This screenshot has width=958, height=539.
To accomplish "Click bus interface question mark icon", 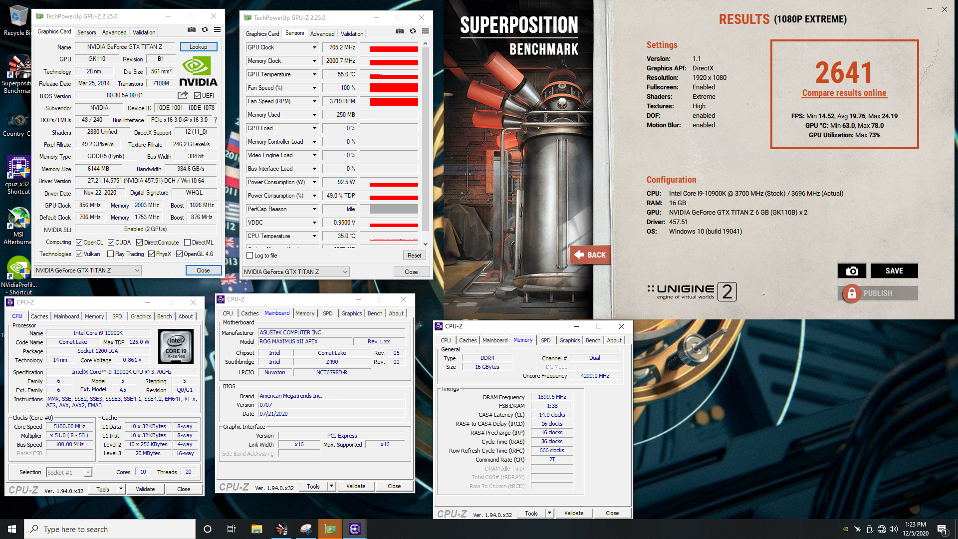I will 216,120.
